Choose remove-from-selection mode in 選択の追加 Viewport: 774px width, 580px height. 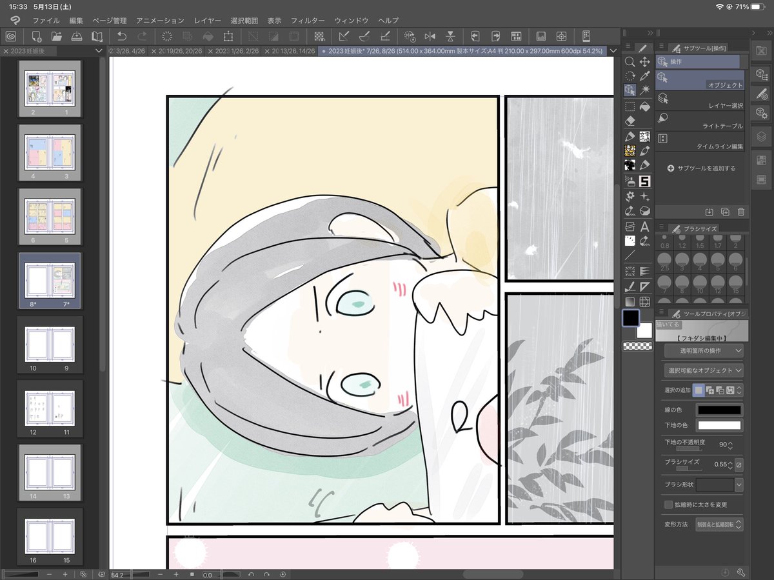click(720, 390)
